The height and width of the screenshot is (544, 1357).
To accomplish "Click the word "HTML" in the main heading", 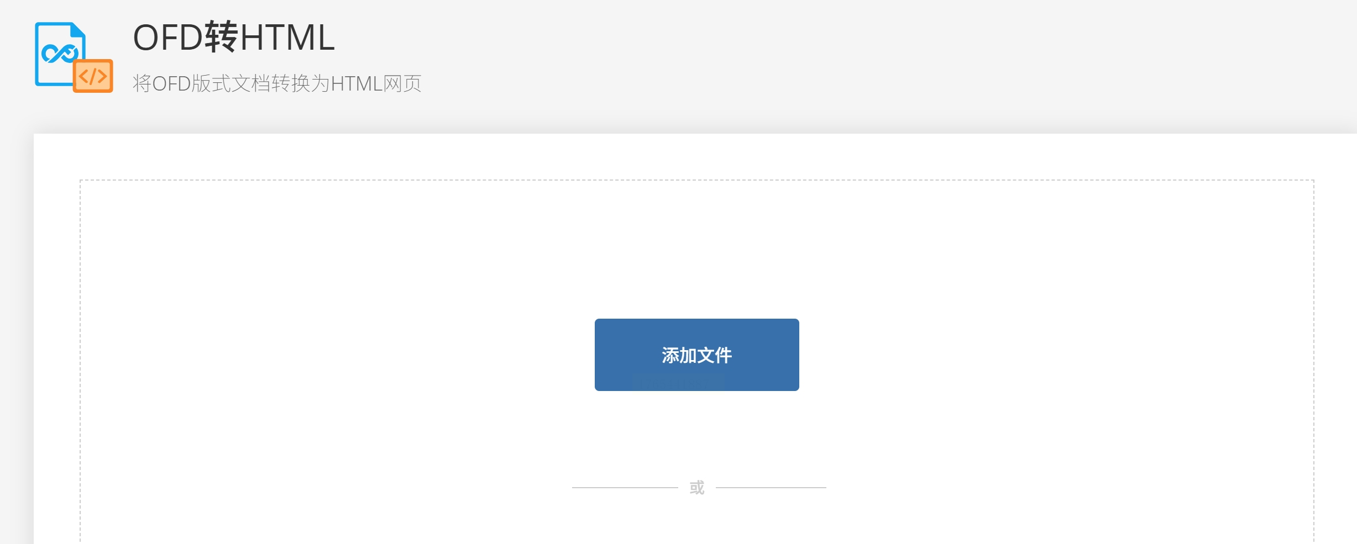I will click(287, 38).
